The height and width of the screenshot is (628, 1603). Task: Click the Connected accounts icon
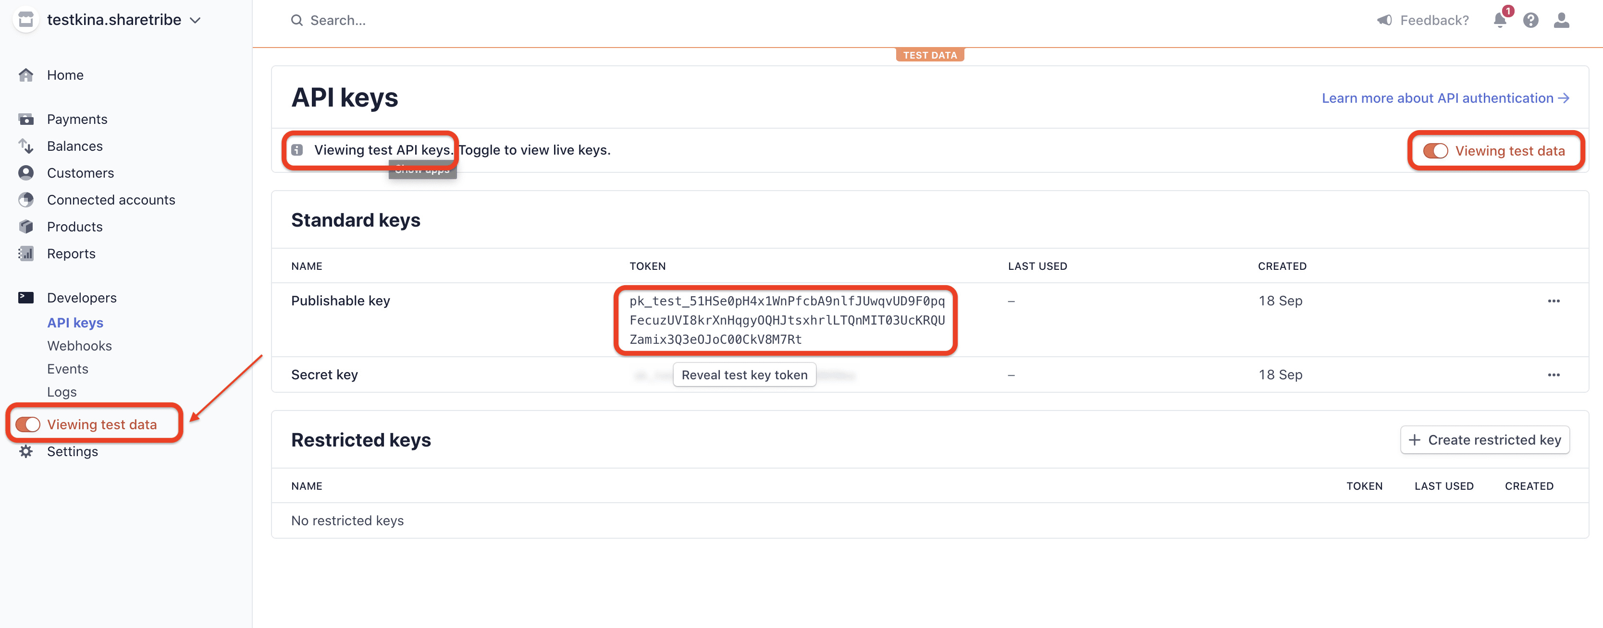pyautogui.click(x=26, y=200)
